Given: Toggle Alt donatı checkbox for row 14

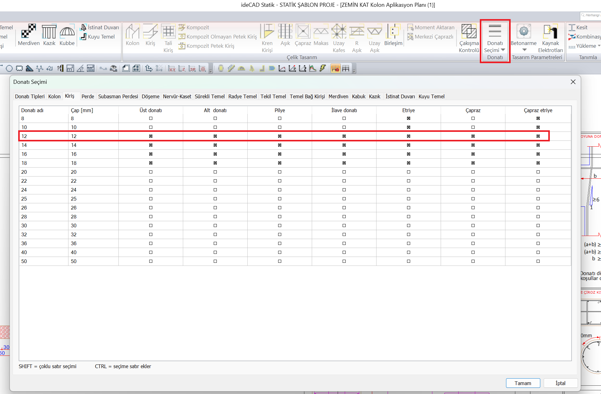Looking at the screenshot, I should [215, 145].
